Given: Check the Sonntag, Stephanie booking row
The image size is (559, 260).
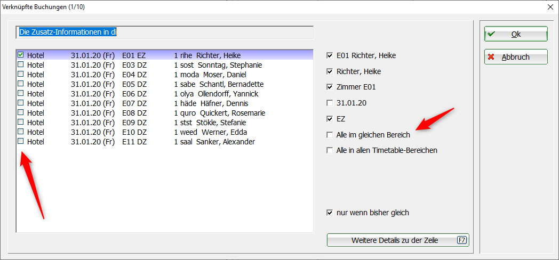Looking at the screenshot, I should pyautogui.click(x=21, y=64).
